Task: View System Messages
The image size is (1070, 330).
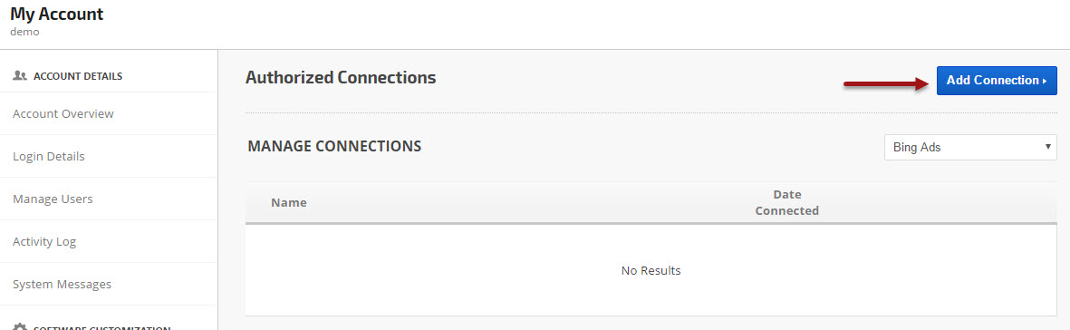Action: pos(63,285)
